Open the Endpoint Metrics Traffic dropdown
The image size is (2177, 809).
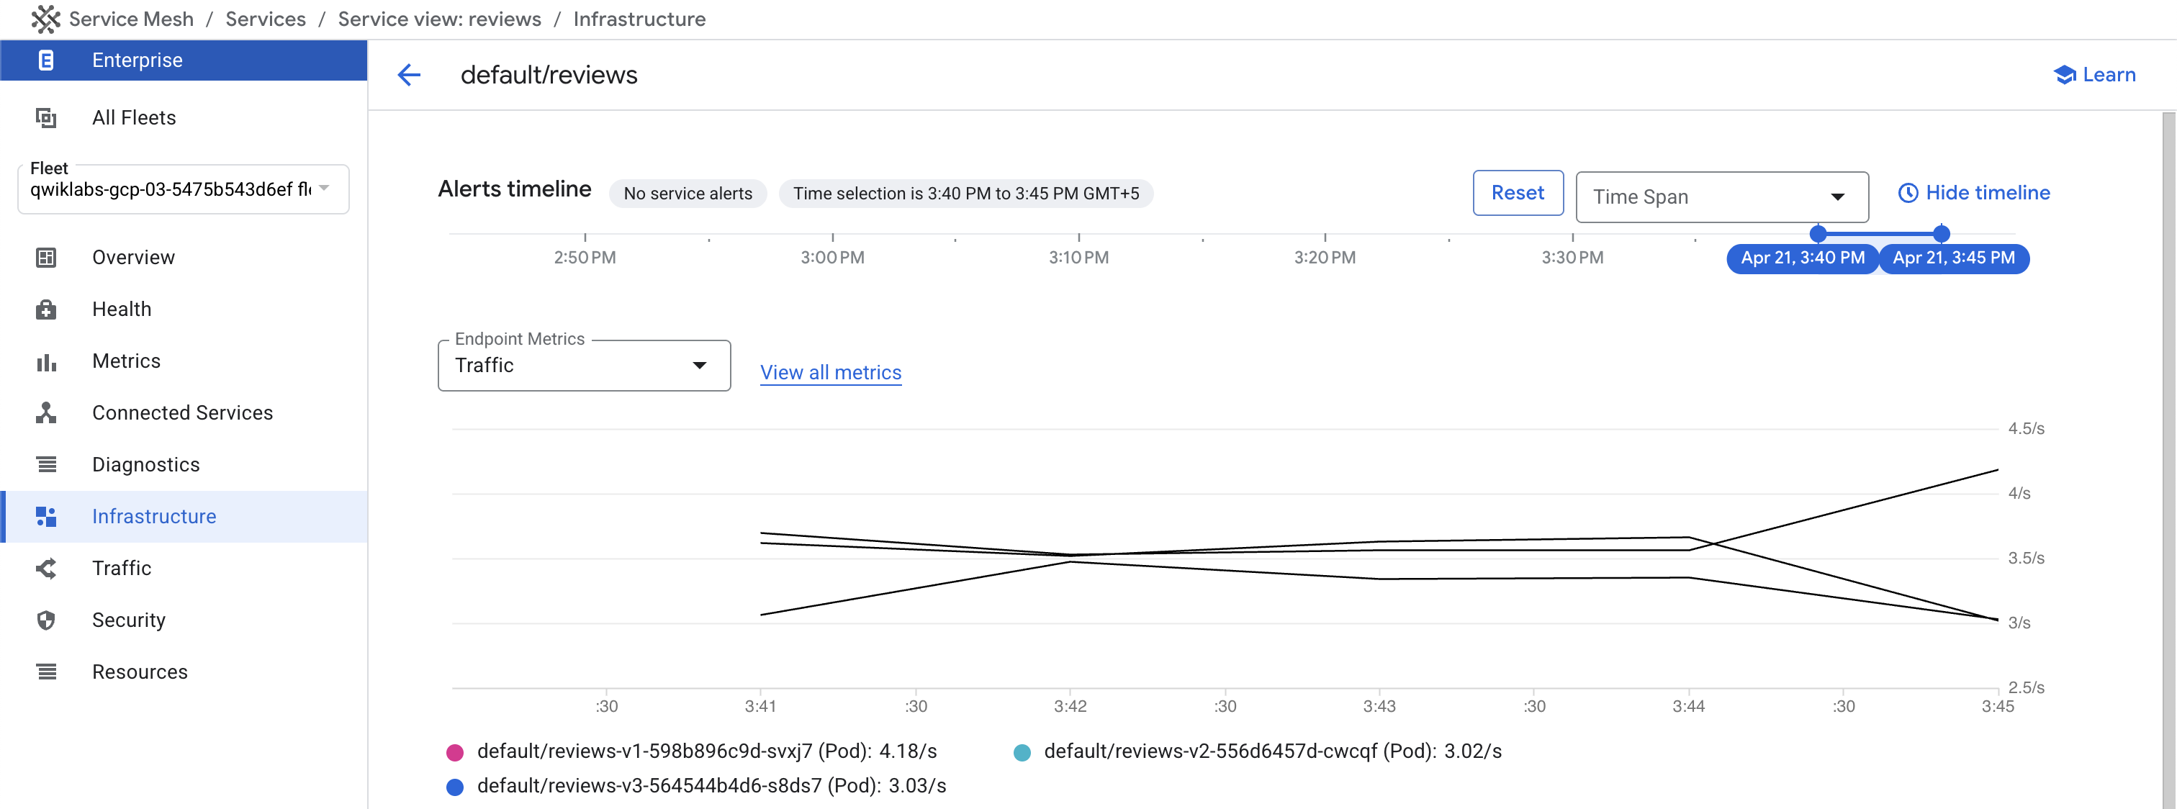pos(584,365)
